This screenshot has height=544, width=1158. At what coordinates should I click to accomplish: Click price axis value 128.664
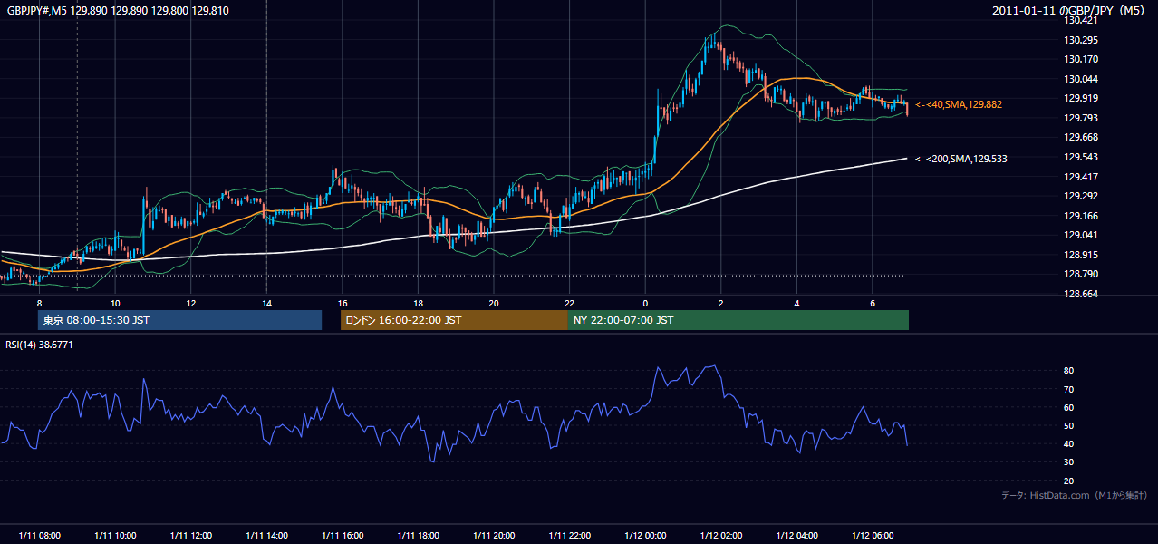coord(1081,294)
